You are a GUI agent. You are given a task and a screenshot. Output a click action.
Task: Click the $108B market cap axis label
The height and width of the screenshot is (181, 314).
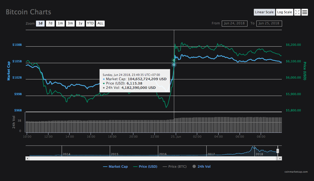click(17, 45)
